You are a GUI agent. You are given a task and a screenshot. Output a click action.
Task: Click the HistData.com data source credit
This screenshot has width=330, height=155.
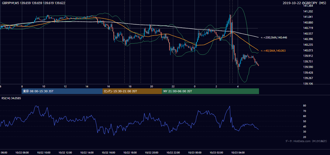(306, 141)
